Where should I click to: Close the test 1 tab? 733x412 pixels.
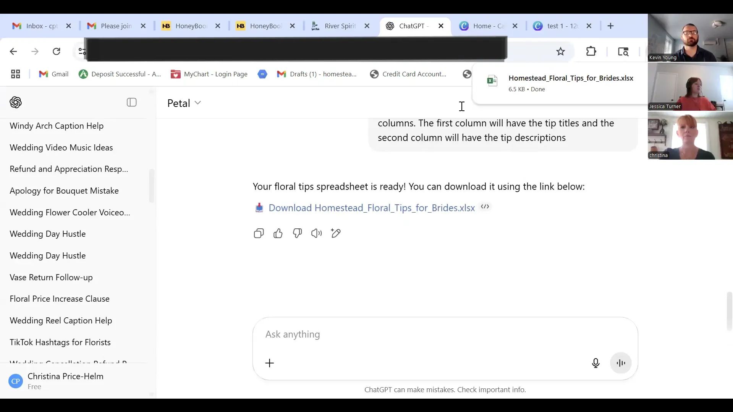coord(589,26)
